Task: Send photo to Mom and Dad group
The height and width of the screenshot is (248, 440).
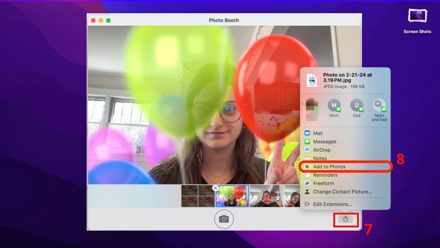Action: click(x=379, y=110)
